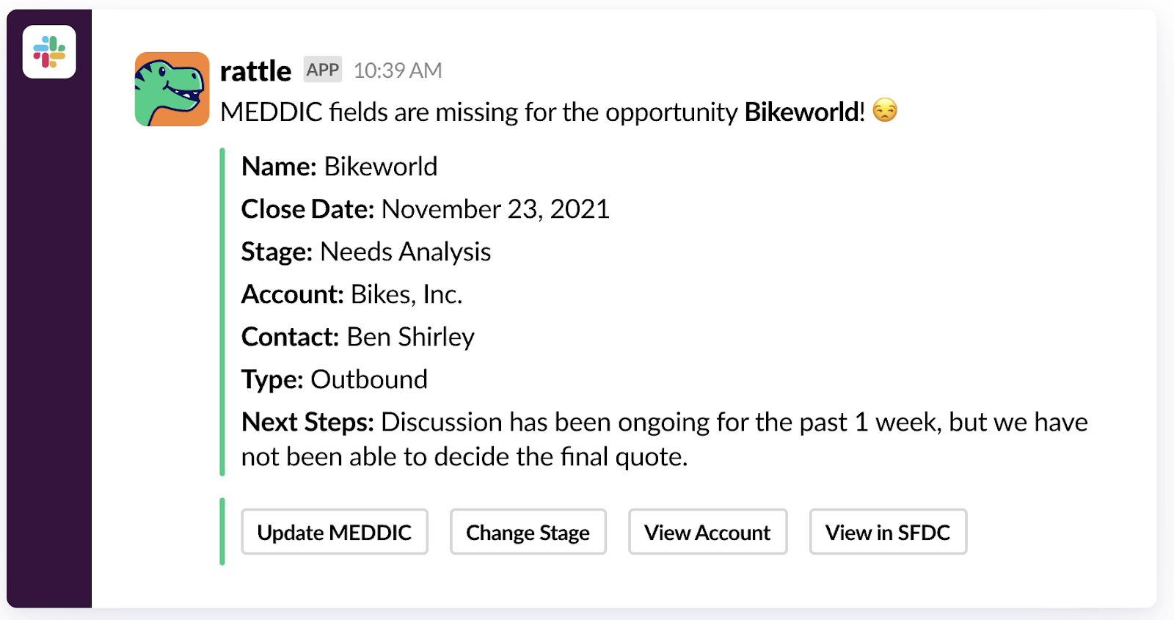Select the rattle app name
The width and height of the screenshot is (1174, 620).
coord(256,70)
